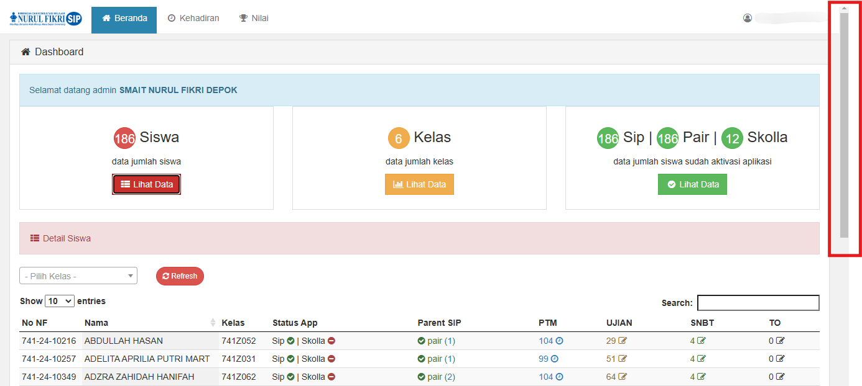Viewport: 862px width, 386px height.
Task: Click SNBT edit icon in ADZRA ZAHIDAH row
Action: (x=702, y=377)
